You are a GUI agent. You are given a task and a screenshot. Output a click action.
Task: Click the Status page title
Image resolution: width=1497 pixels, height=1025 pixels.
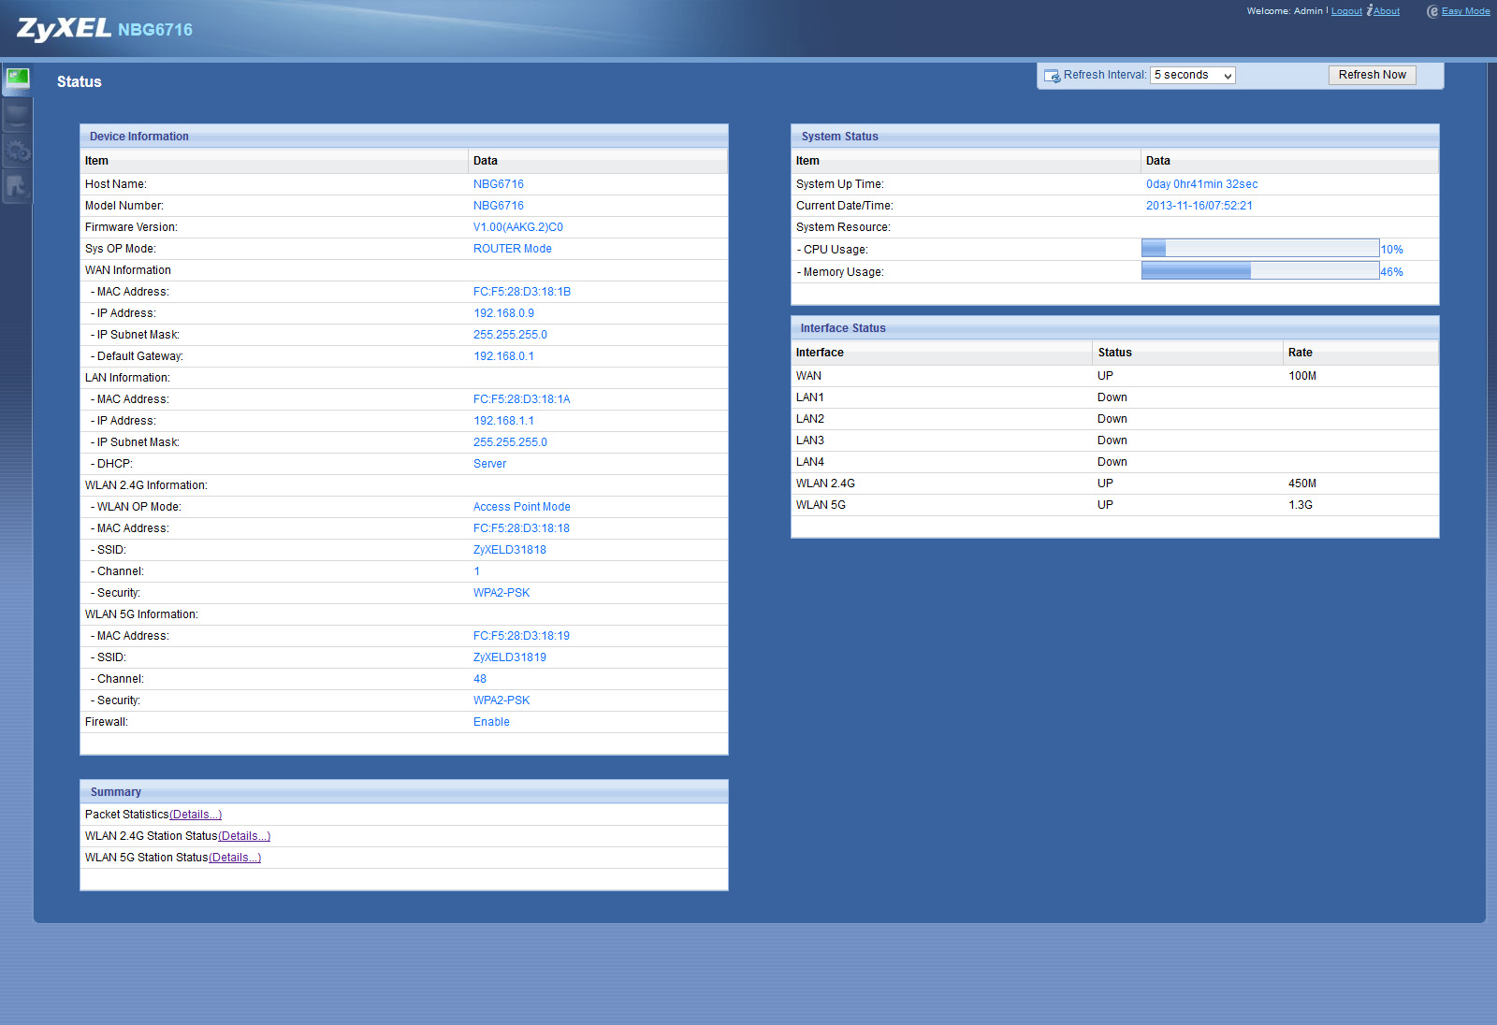tap(80, 81)
